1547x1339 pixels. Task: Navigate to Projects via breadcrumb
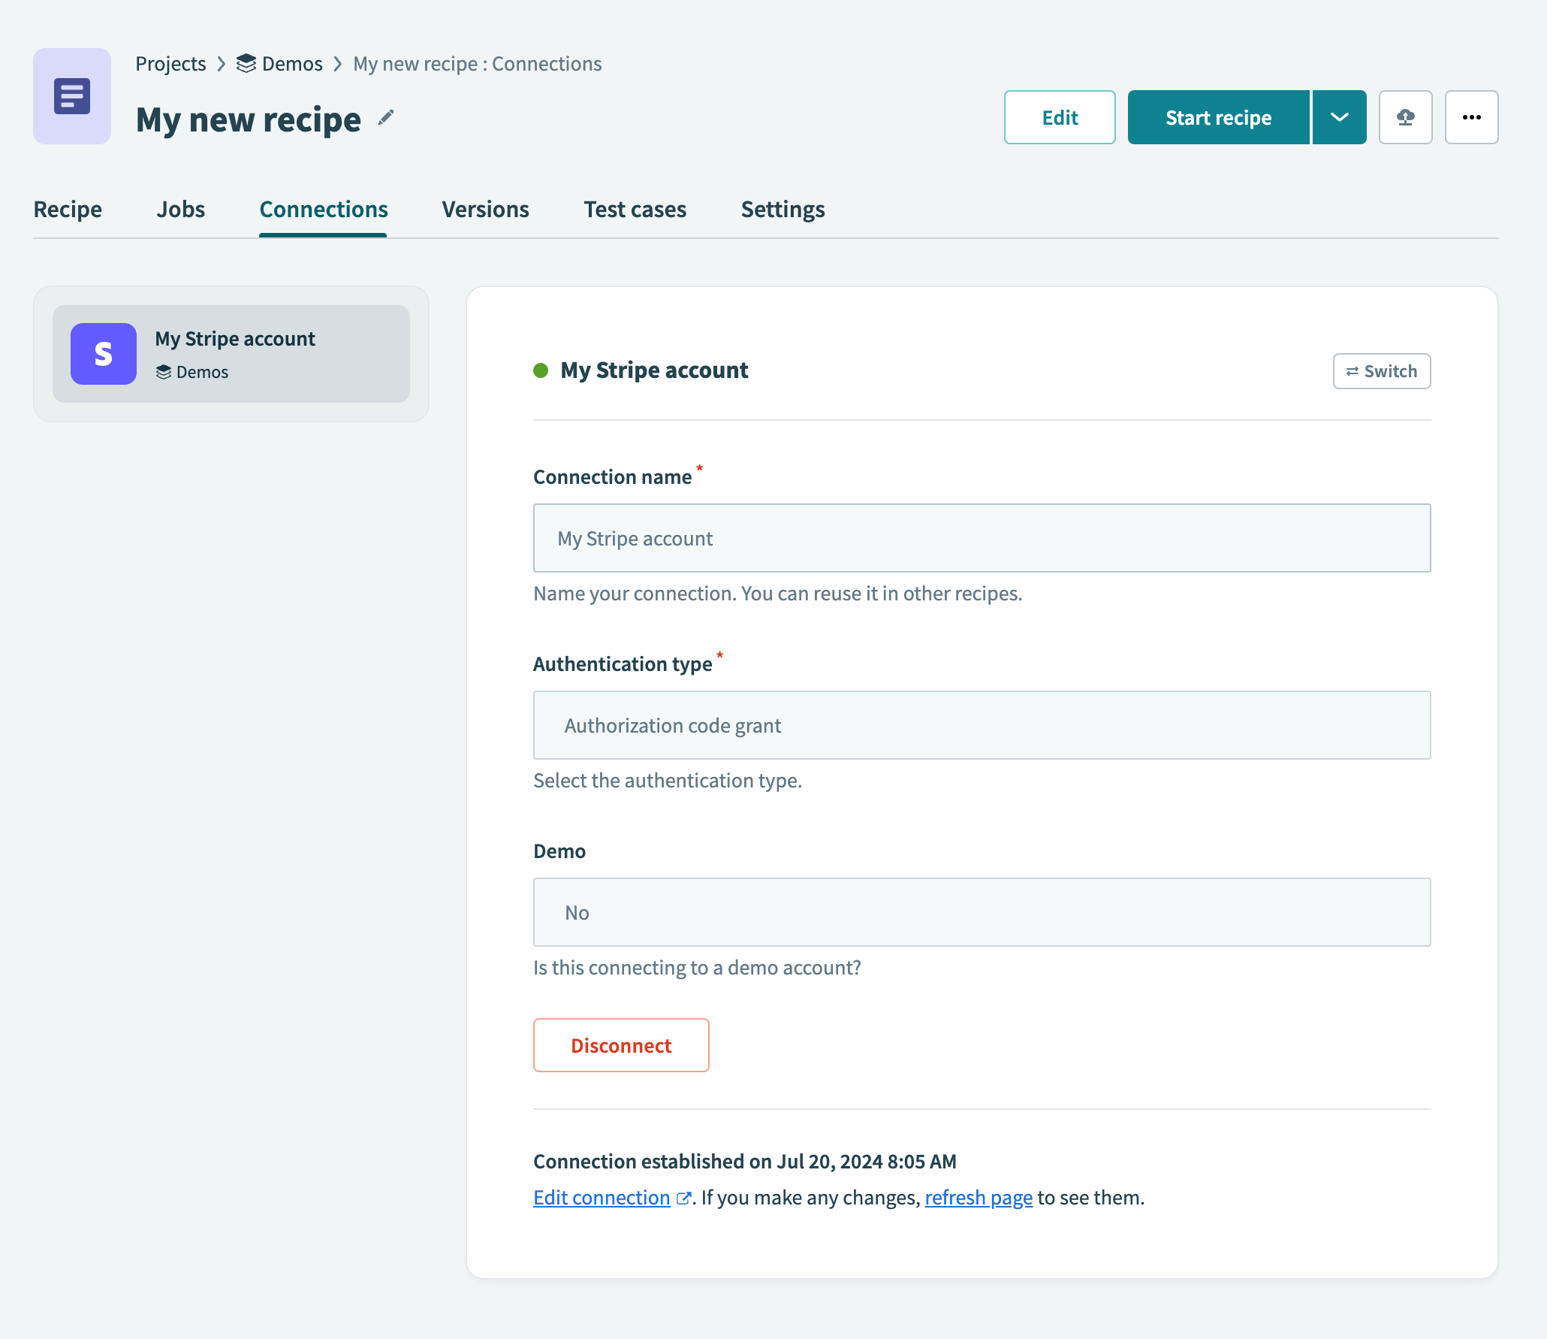(x=170, y=64)
